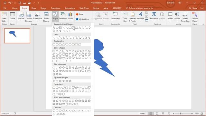Pick the Flowchart Decision diamond shape
206x116 pixels.
pyautogui.click(x=60, y=88)
